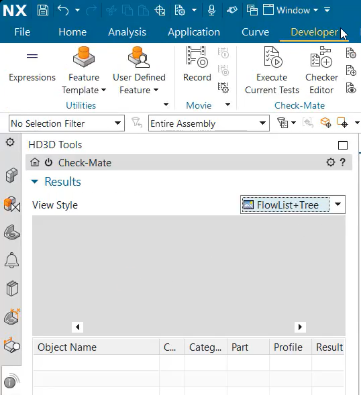Viewport: 361px width, 395px height.
Task: Click the pause movie recording icon
Action: tap(223, 53)
